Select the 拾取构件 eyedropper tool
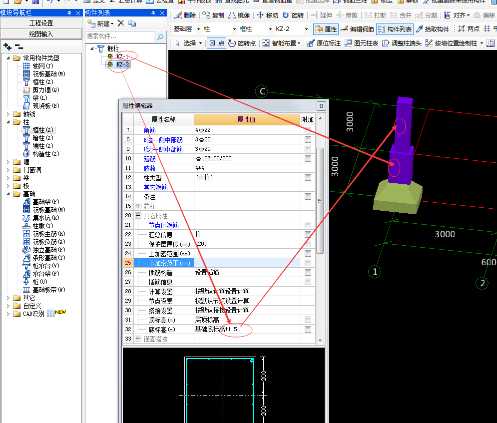 [433, 29]
